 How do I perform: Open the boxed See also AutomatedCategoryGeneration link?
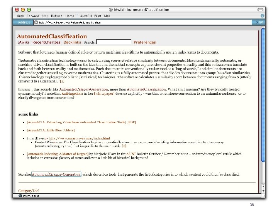pyautogui.click(x=56, y=174)
